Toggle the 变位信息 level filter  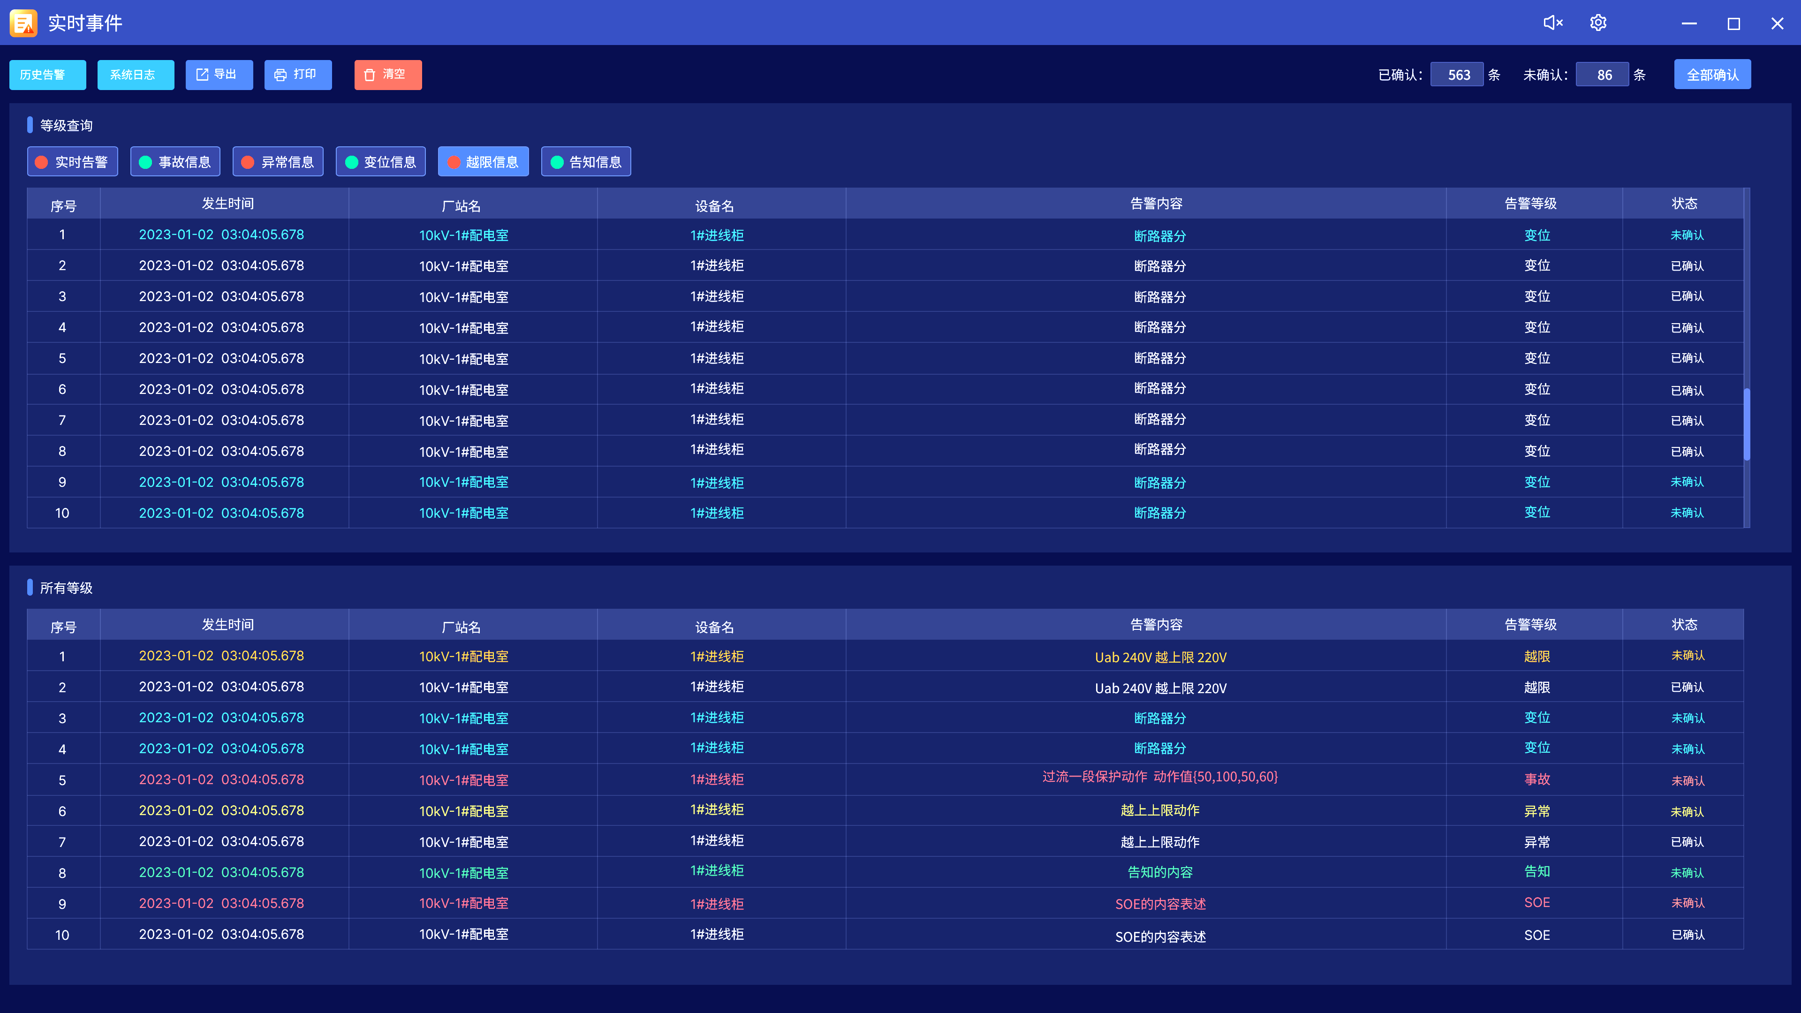[380, 161]
